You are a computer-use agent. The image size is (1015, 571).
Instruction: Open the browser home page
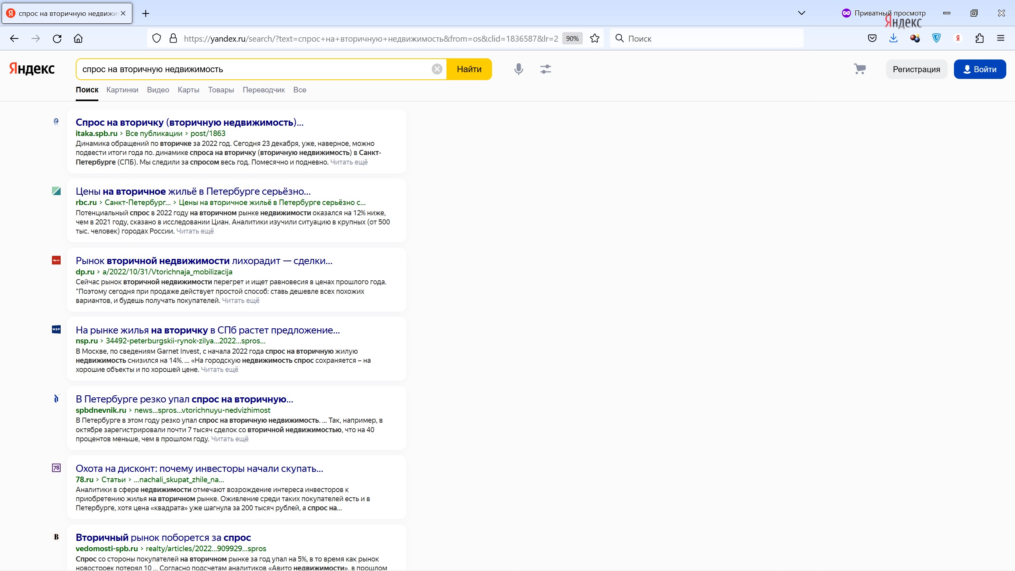[x=78, y=38]
